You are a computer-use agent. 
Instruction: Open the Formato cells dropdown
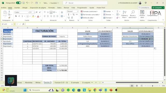point(108,18)
